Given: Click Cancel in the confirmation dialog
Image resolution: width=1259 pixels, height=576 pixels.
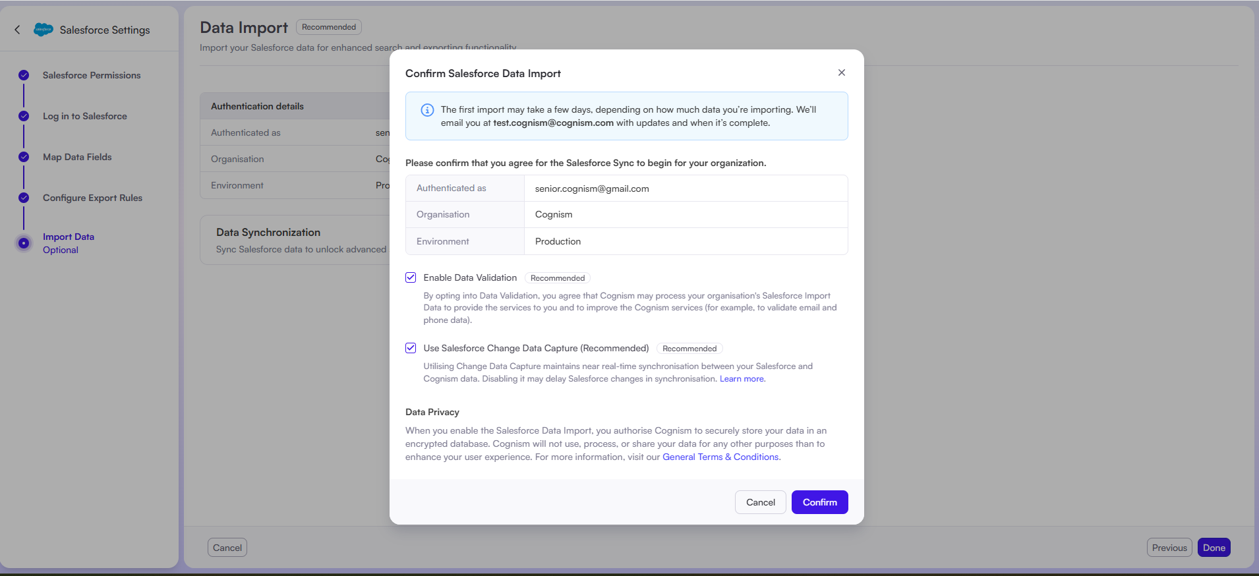Looking at the screenshot, I should click(x=760, y=502).
